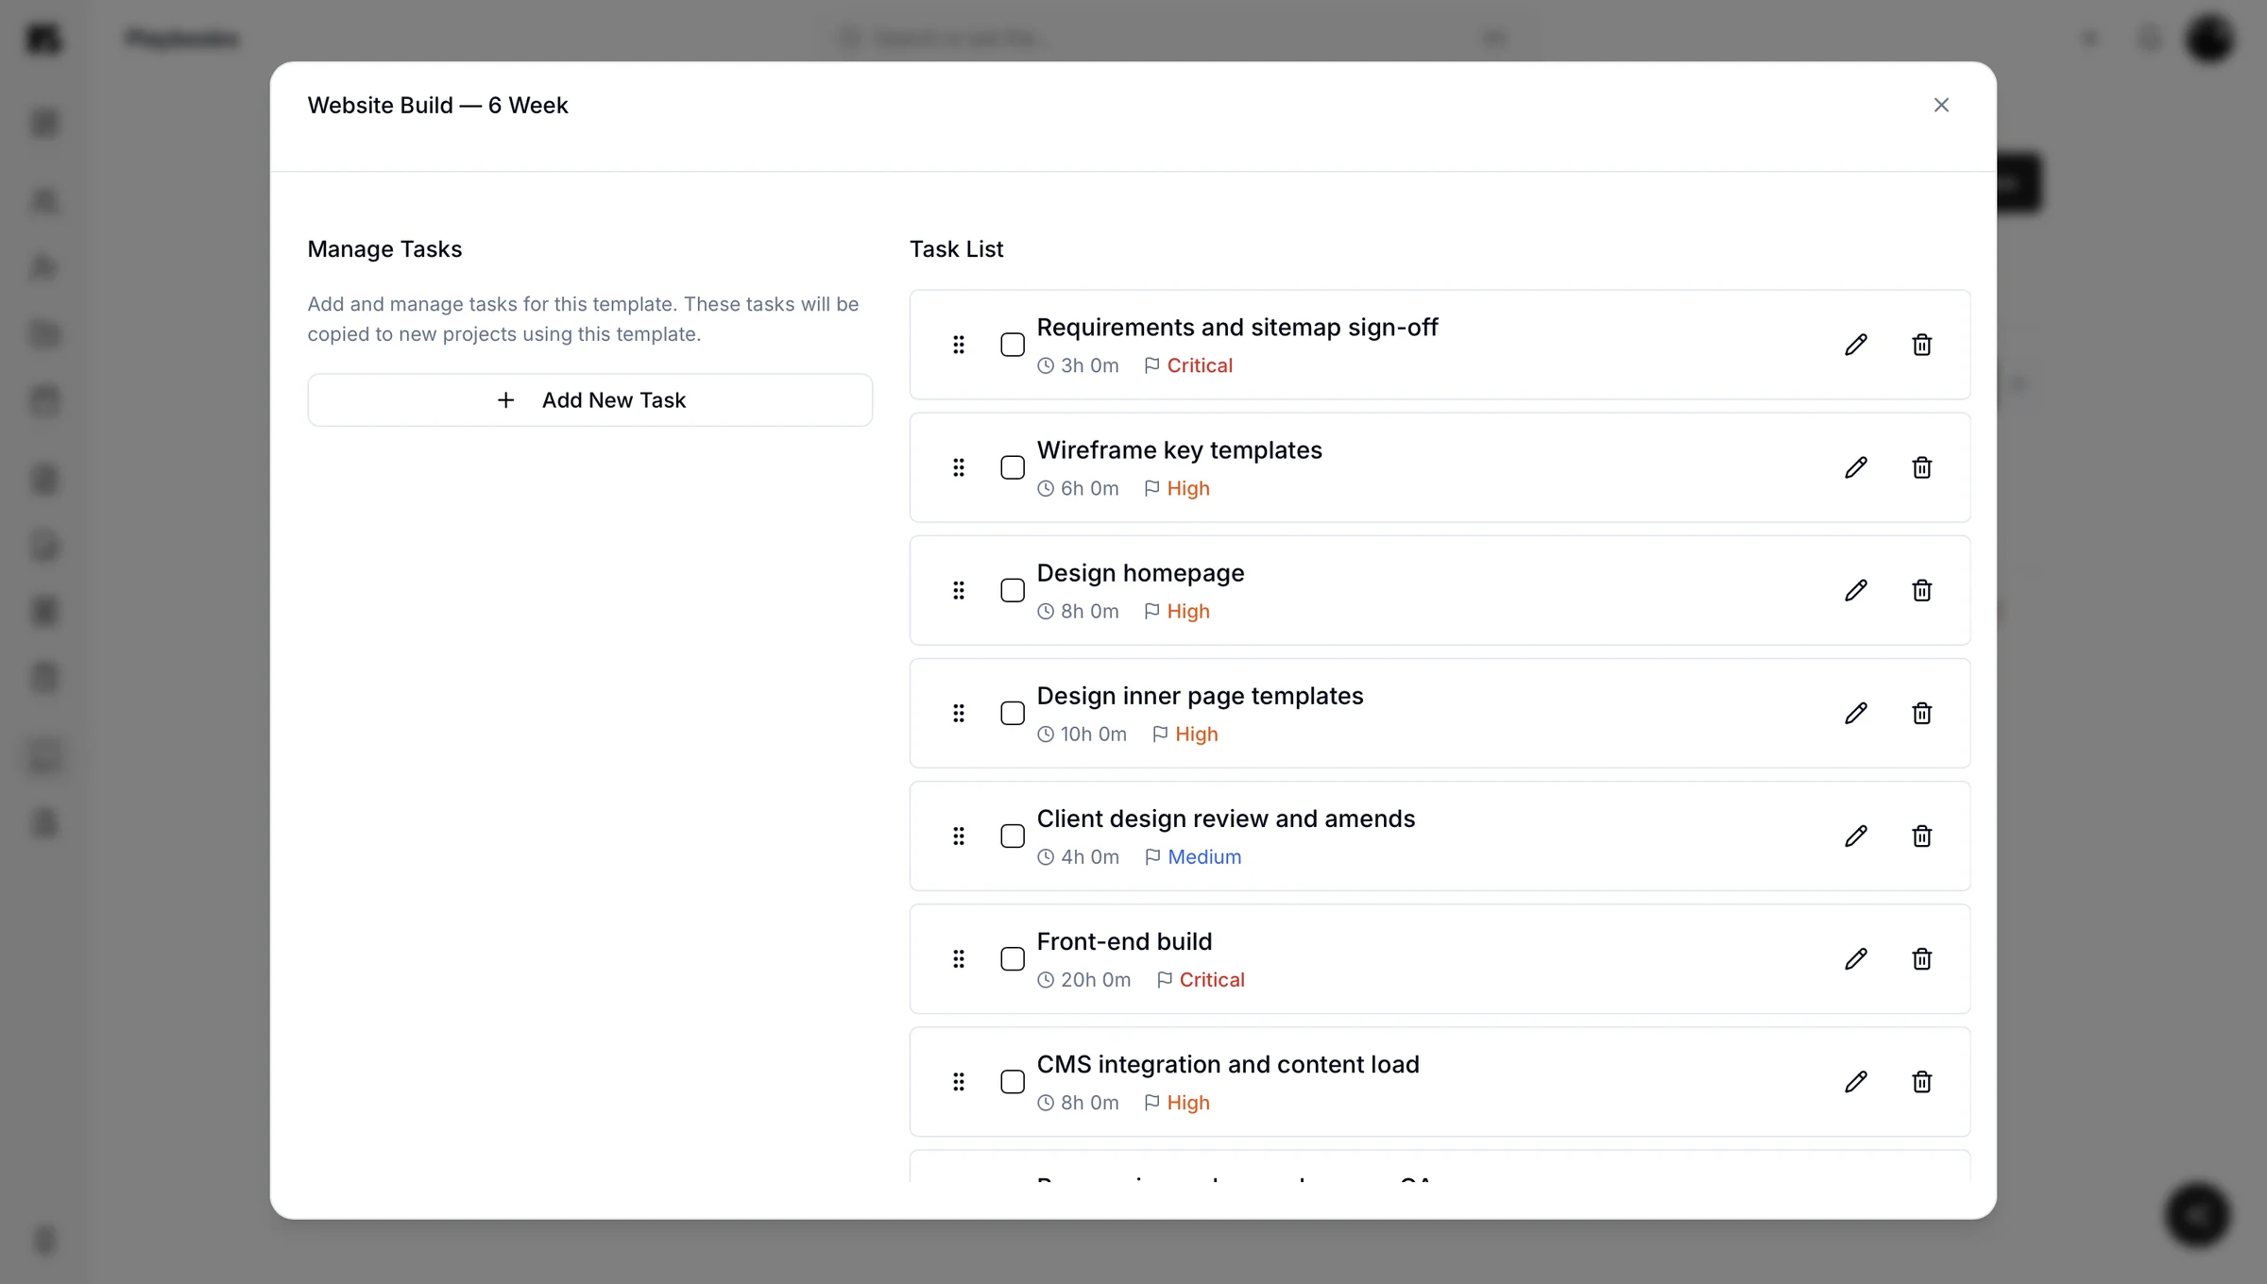Viewport: 2267px width, 1284px height.
Task: Click the Critical priority of Front-end build
Action: (1212, 979)
